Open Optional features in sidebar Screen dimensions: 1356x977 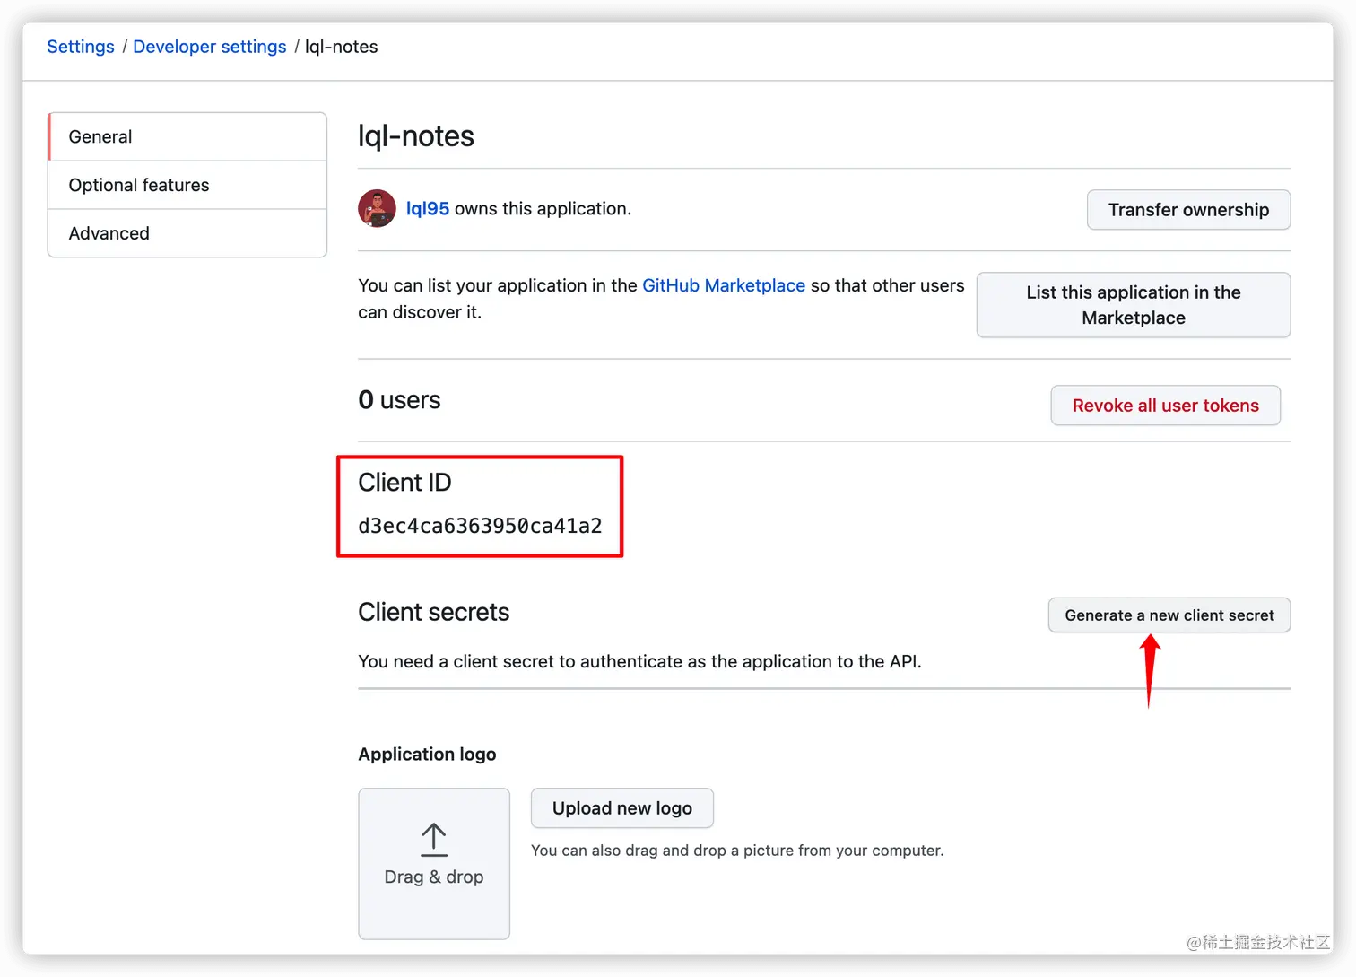tap(187, 185)
